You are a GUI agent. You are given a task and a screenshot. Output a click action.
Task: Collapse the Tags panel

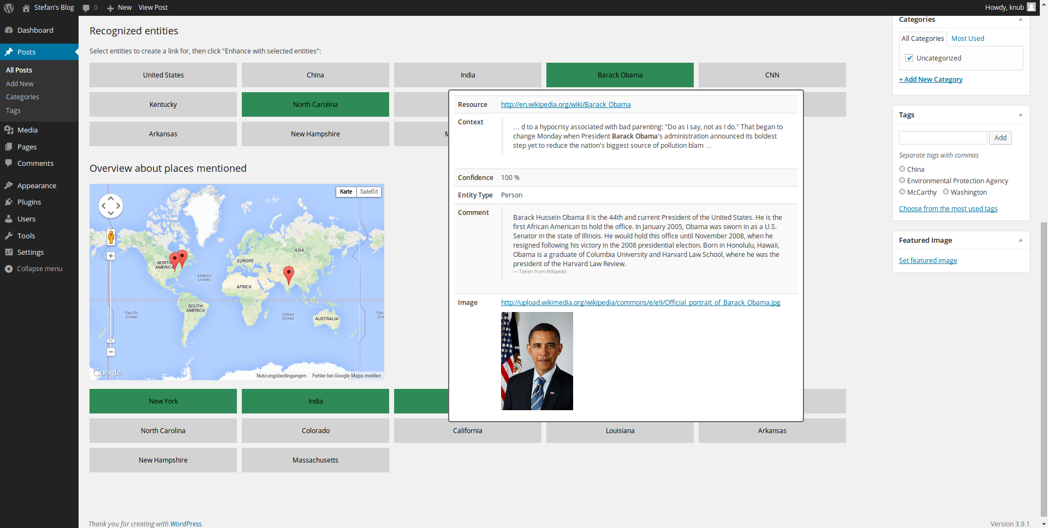point(1020,115)
